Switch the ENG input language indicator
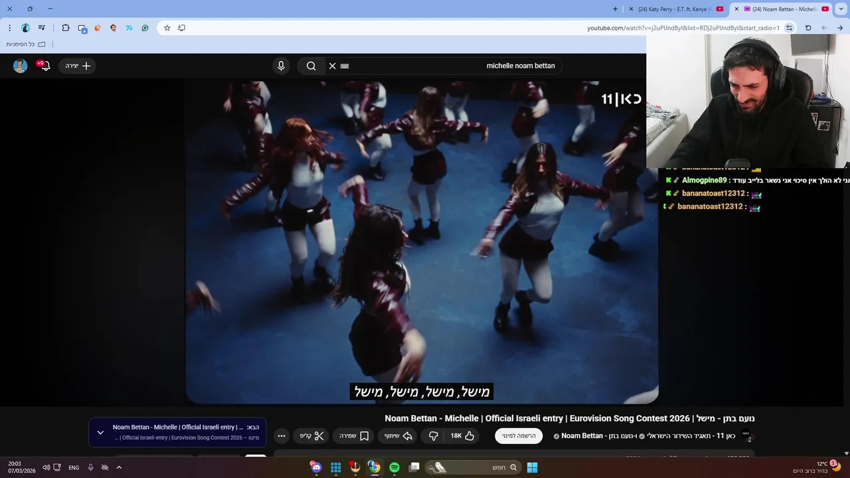This screenshot has height=478, width=850. (74, 467)
